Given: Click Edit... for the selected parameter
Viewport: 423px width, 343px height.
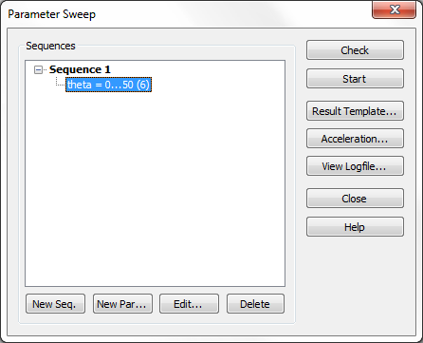Looking at the screenshot, I should [189, 304].
